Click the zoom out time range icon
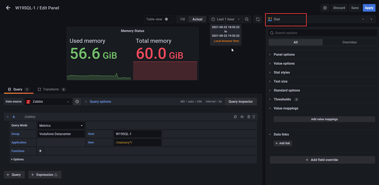 [247, 19]
